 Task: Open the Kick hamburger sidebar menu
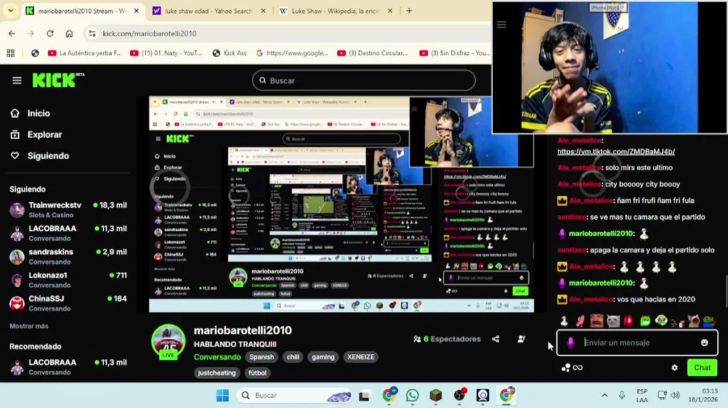coord(17,80)
